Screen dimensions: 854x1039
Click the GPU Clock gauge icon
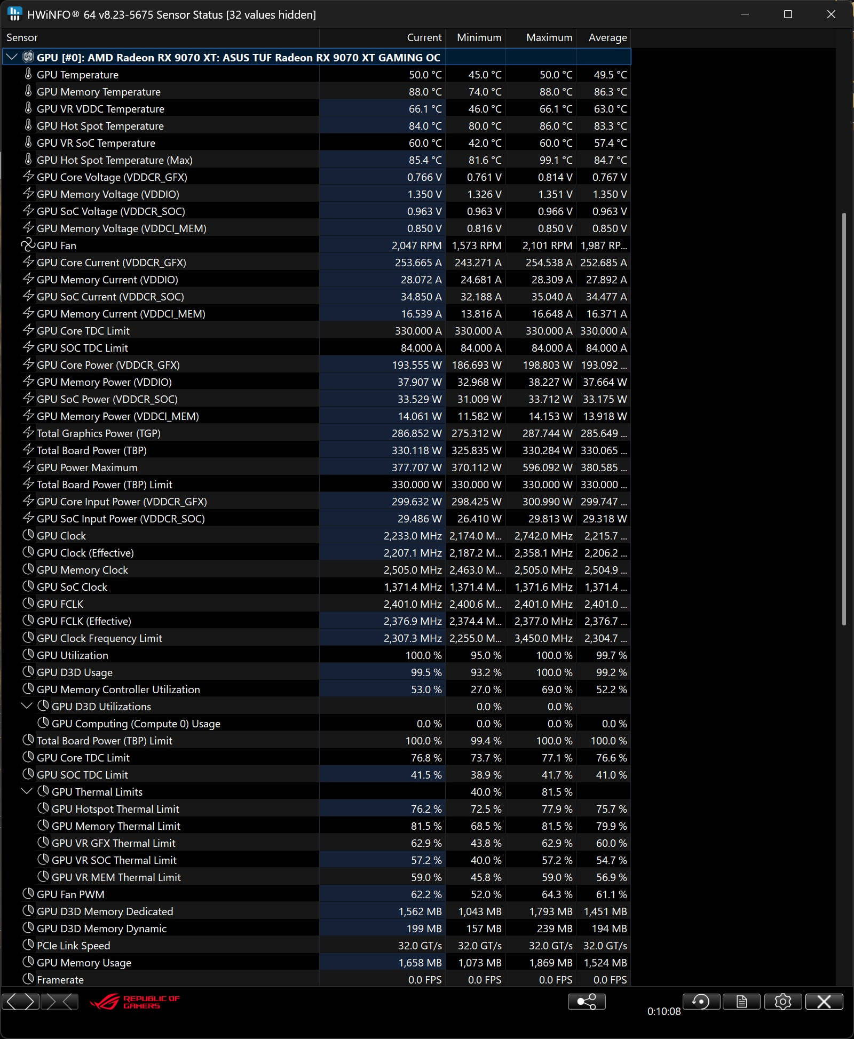point(28,535)
